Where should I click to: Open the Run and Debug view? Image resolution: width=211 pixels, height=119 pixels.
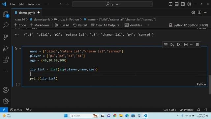click(x=6, y=48)
